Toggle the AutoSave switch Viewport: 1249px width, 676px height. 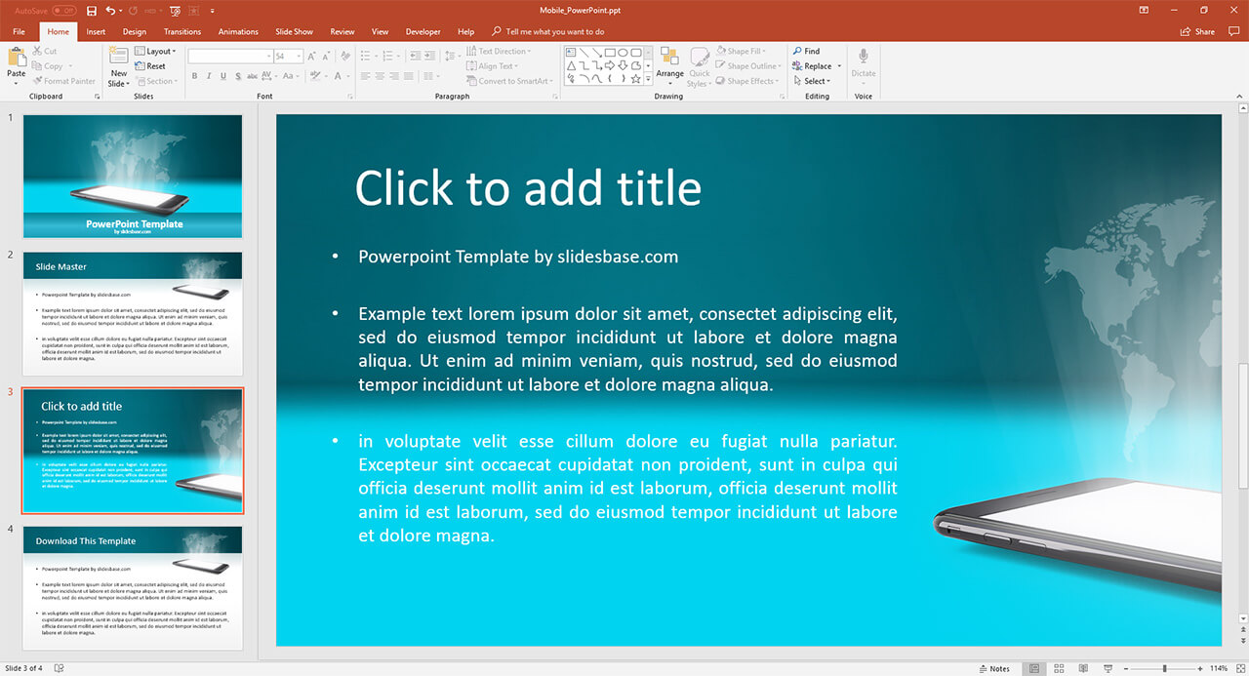tap(63, 11)
